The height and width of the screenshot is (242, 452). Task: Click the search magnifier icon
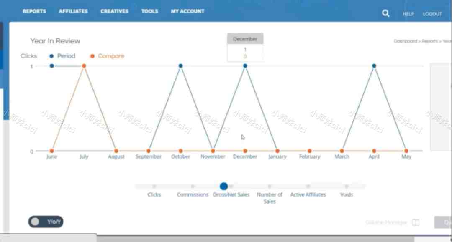pos(385,13)
